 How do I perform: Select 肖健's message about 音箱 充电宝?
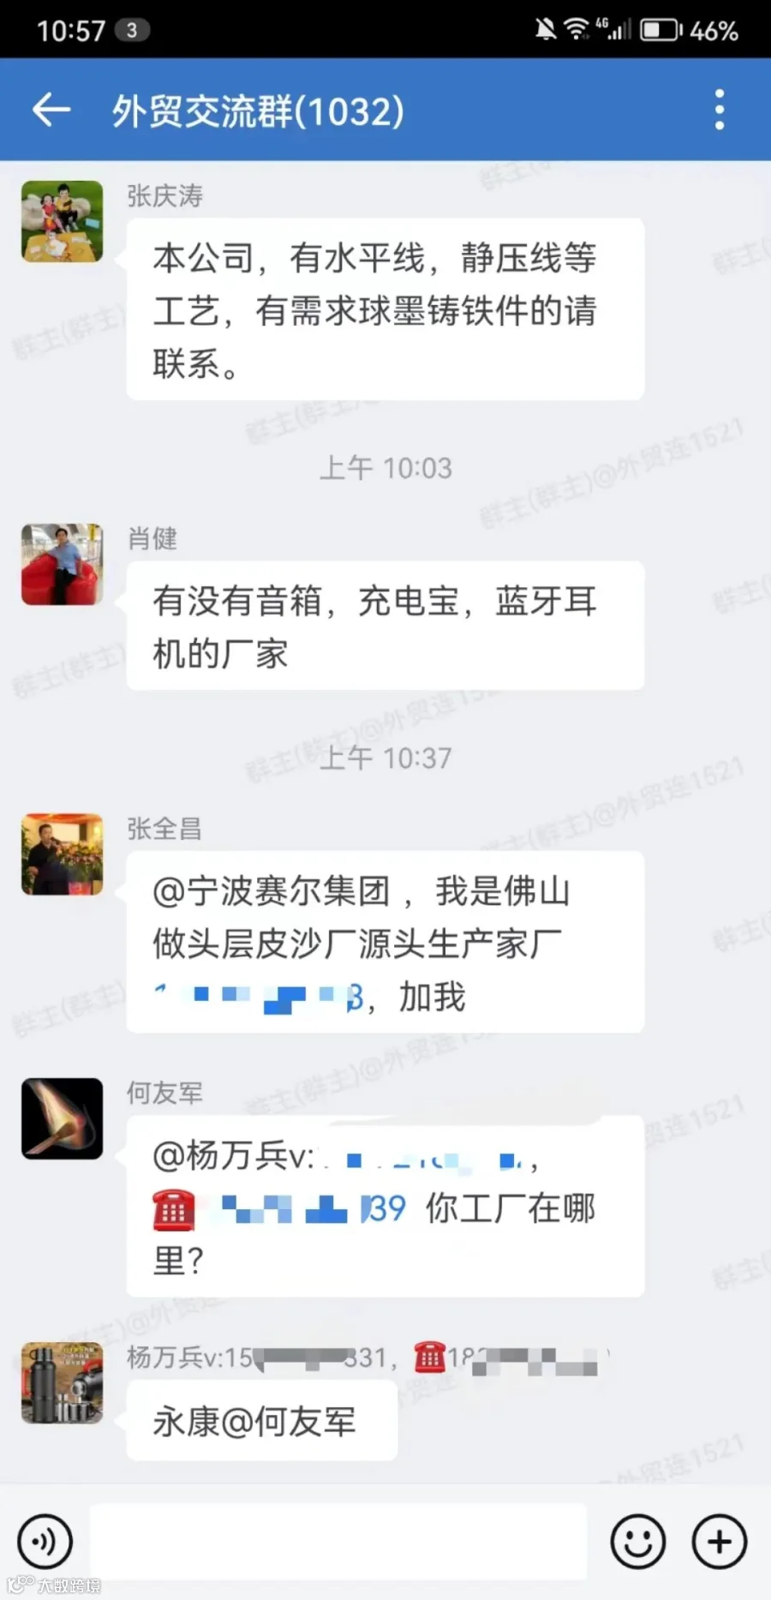(x=385, y=626)
